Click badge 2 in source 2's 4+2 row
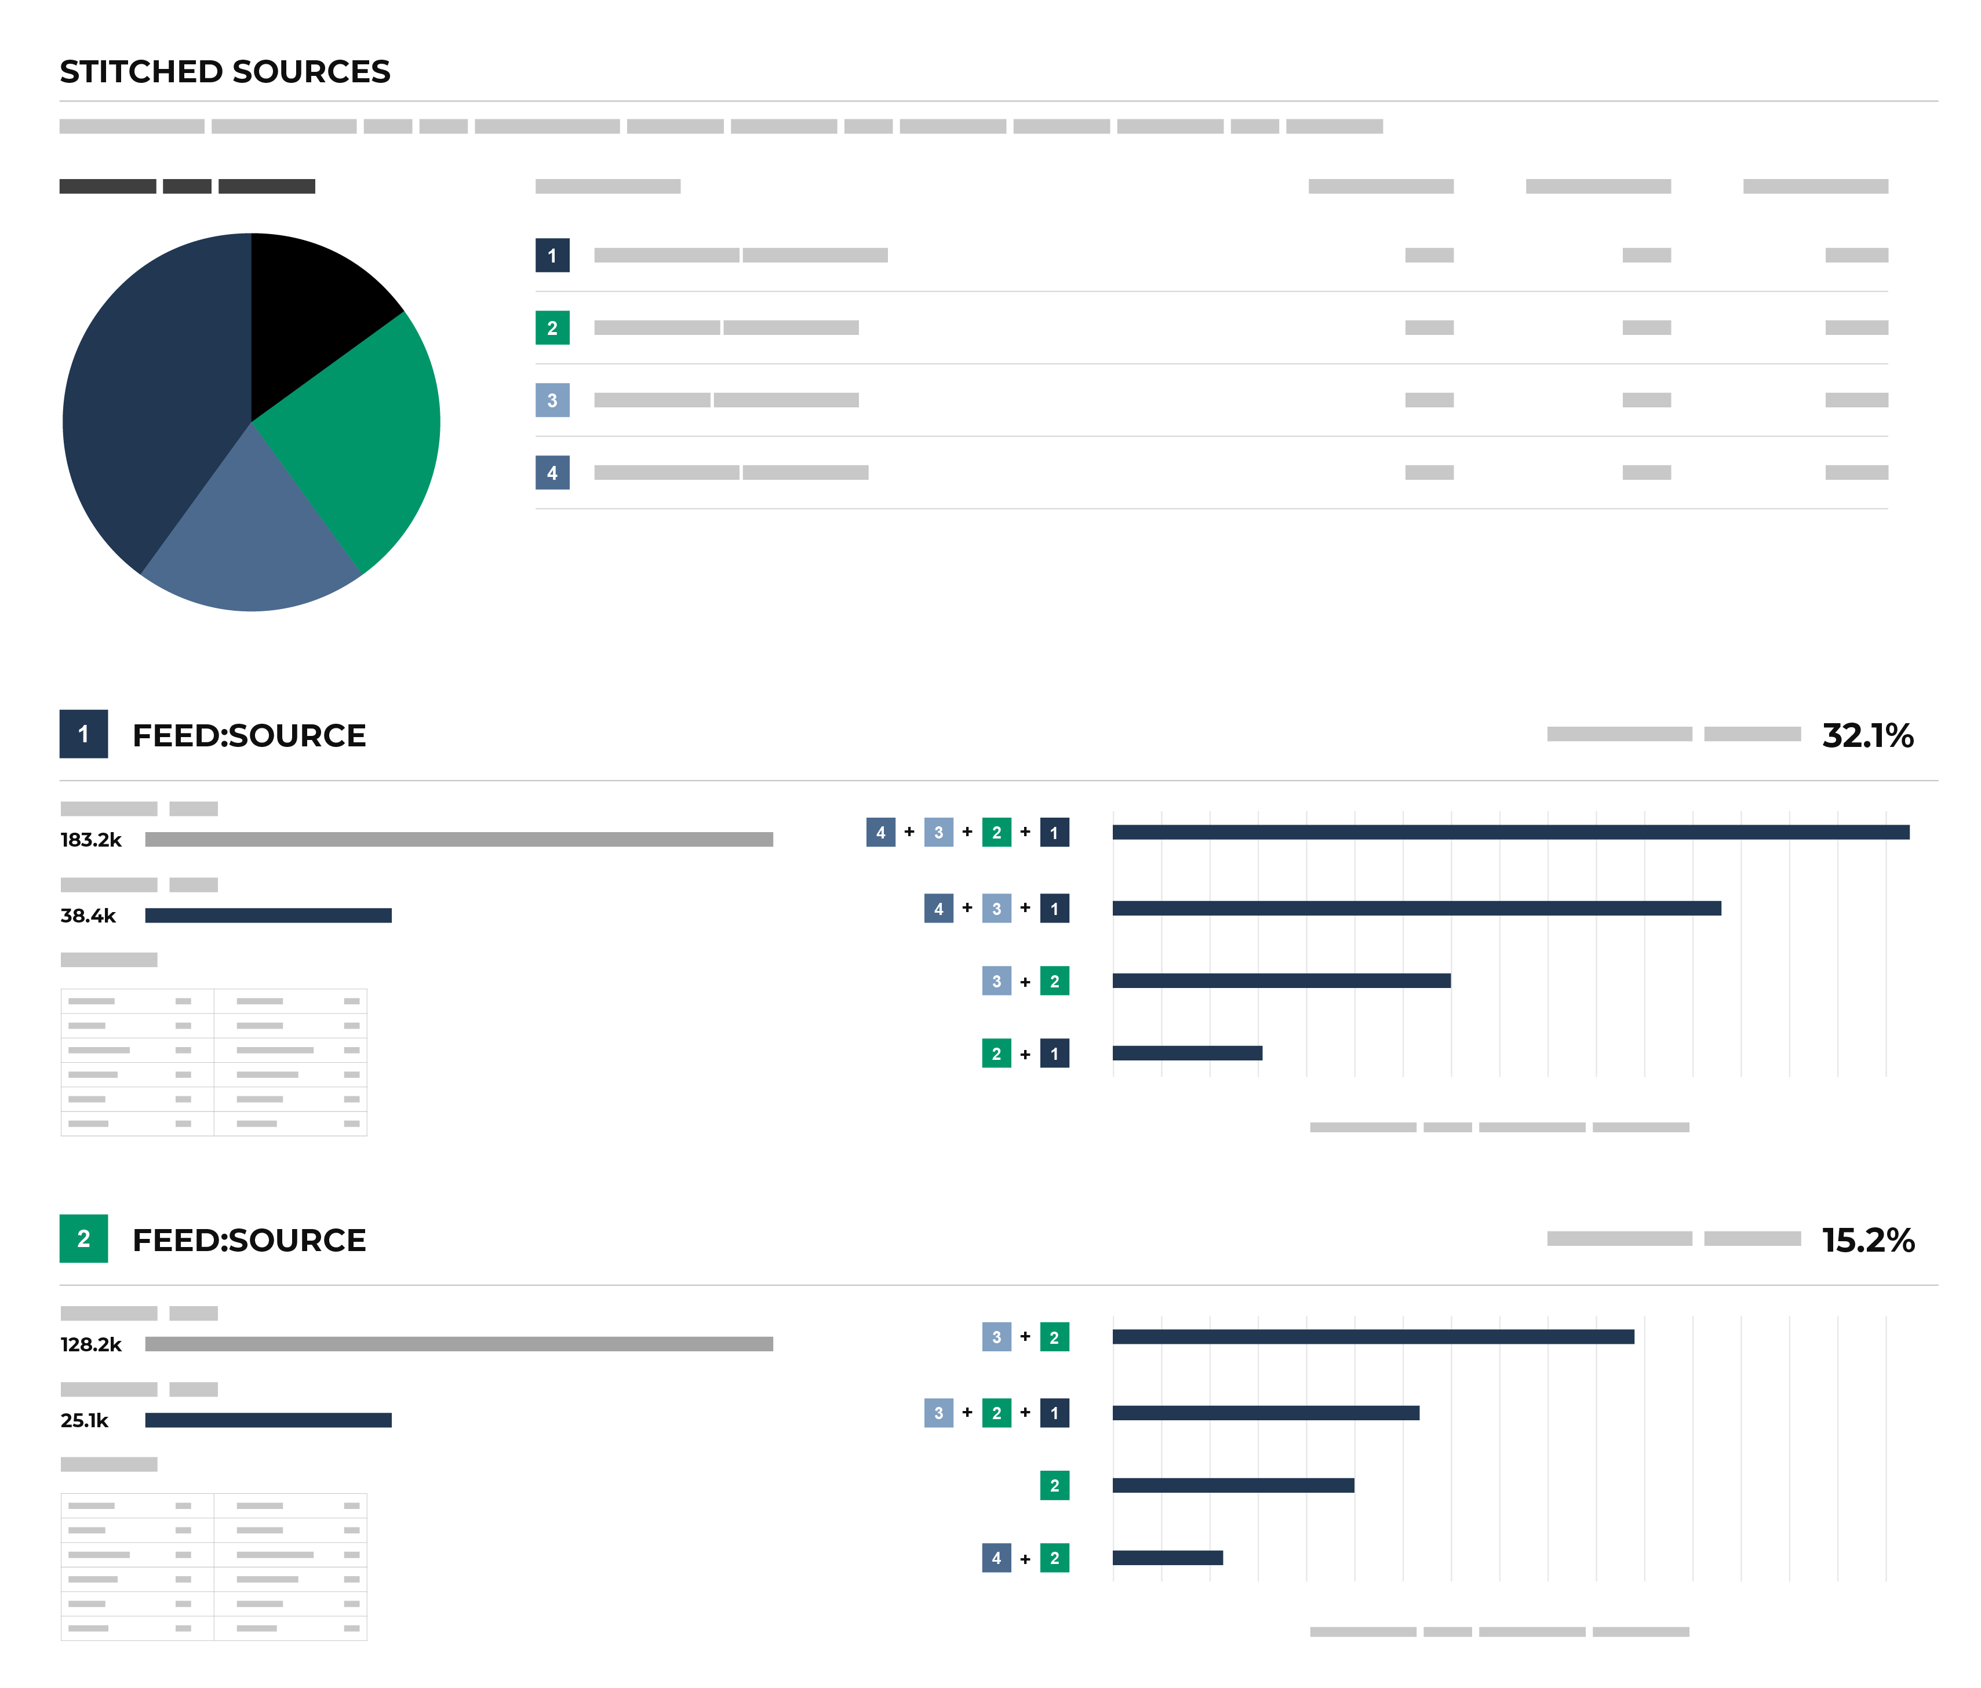The width and height of the screenshot is (1981, 1688). 1055,1558
